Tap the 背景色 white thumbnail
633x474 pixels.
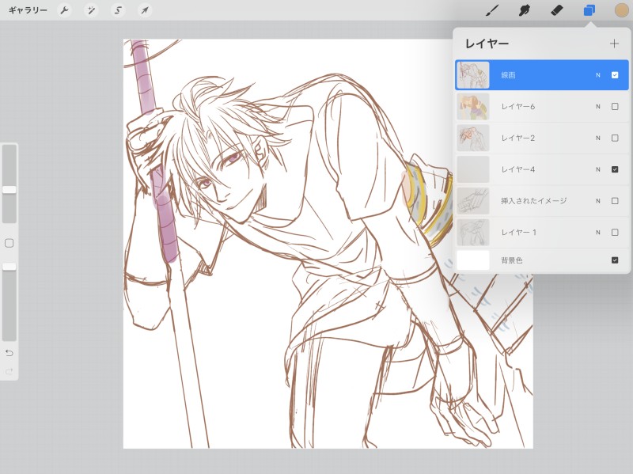(472, 260)
